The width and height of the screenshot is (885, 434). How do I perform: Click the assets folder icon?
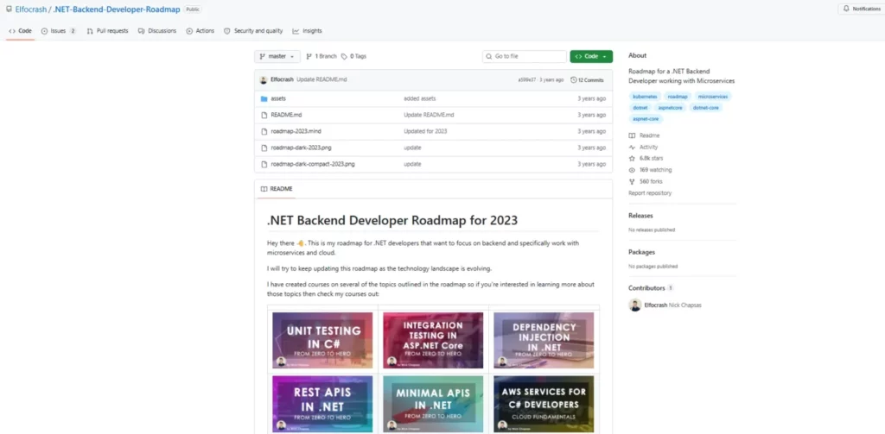(264, 98)
